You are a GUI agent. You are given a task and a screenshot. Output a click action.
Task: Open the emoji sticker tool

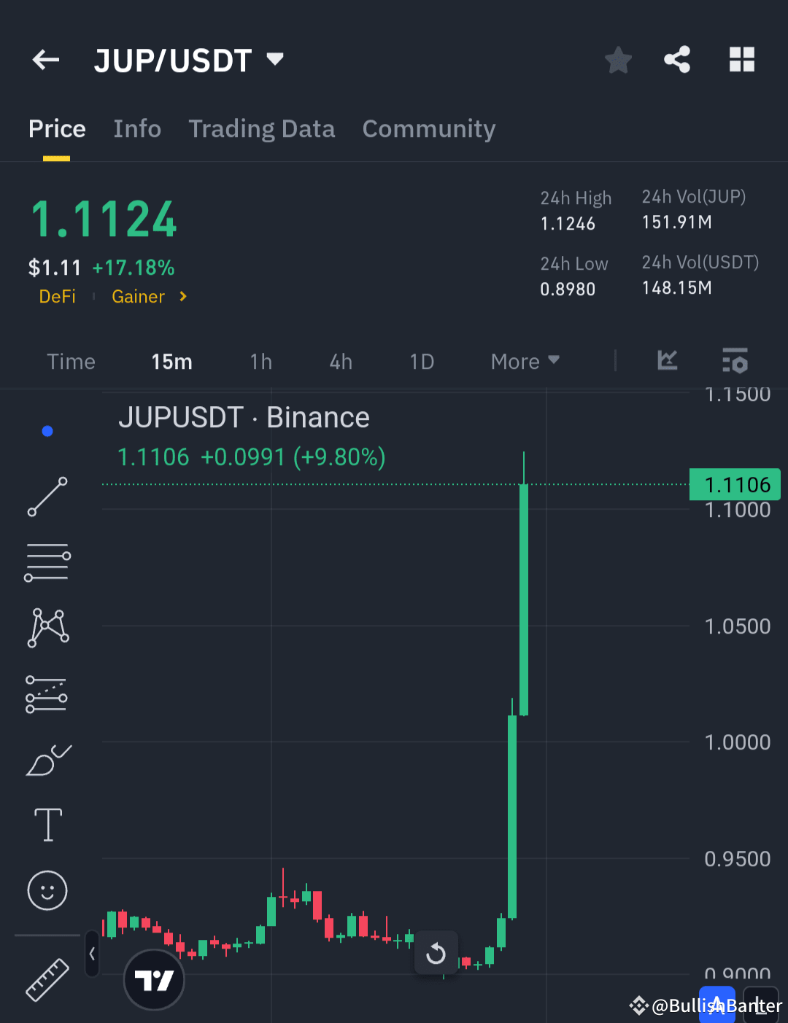(47, 890)
